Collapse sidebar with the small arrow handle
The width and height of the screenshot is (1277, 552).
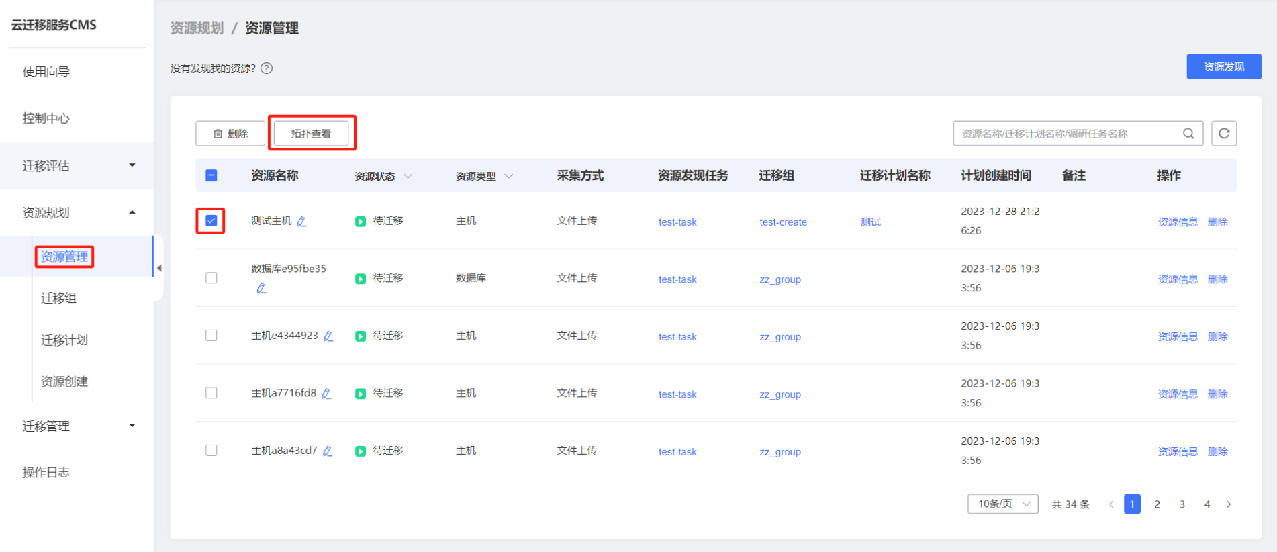[159, 268]
